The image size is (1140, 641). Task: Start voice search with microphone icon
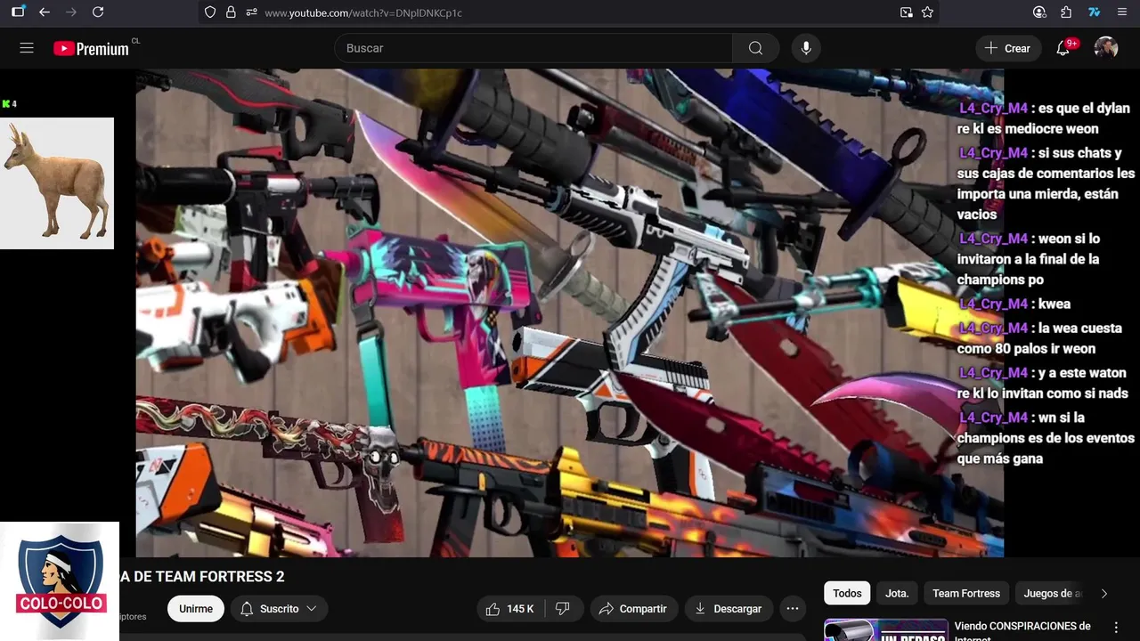tap(806, 48)
